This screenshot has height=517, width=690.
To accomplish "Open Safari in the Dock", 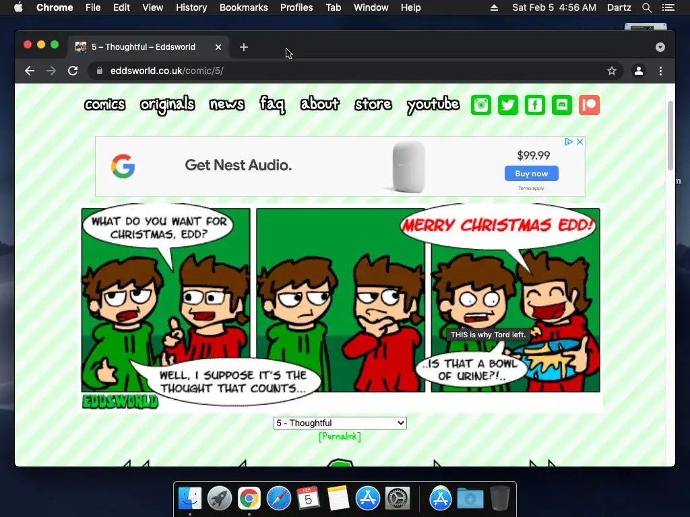I will (x=278, y=499).
